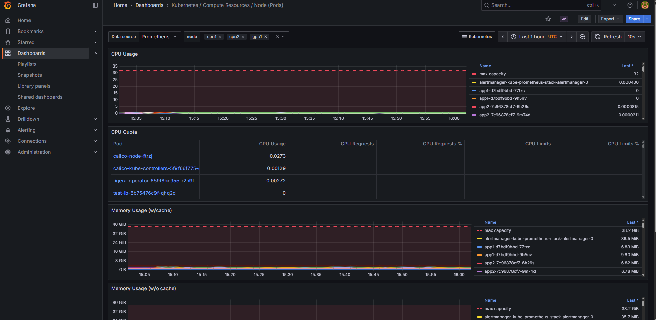Sort CPU Usage legend by Last column
The width and height of the screenshot is (656, 320).
point(627,66)
